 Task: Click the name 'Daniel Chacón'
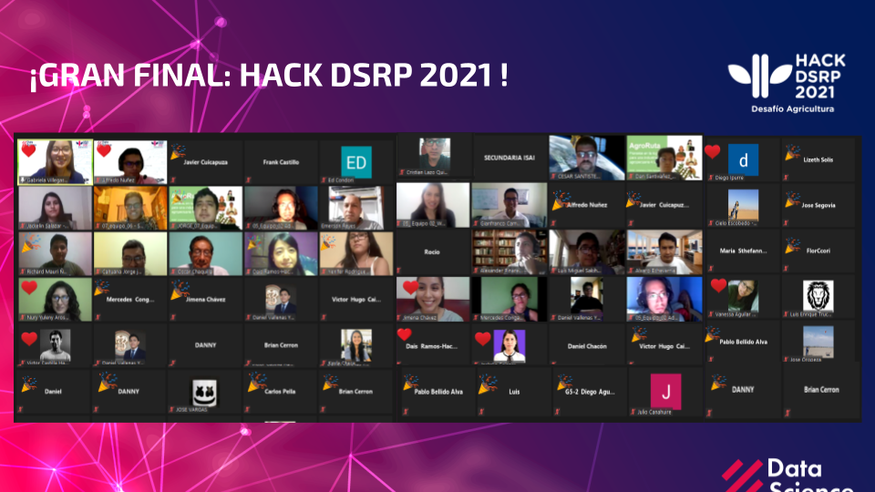click(587, 346)
